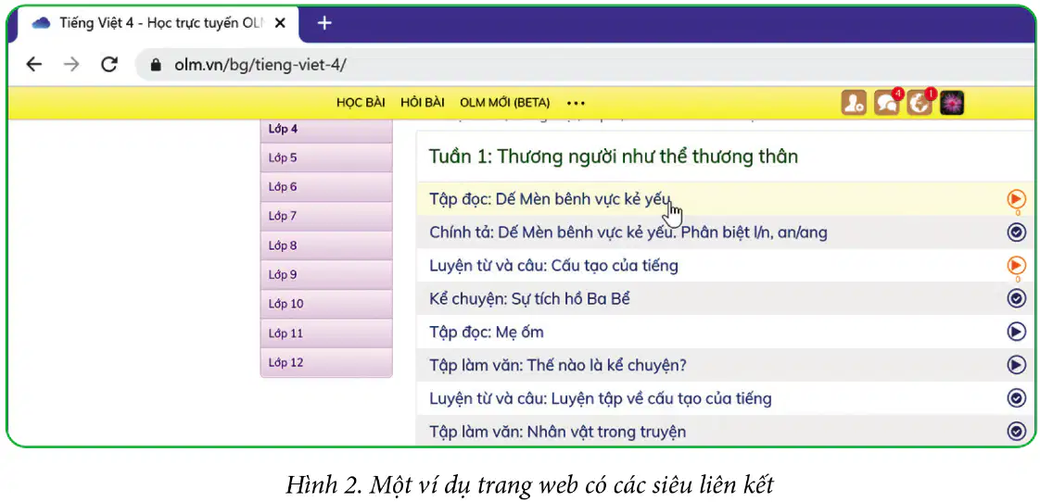The height and width of the screenshot is (502, 1040).
Task: Select Lớp 6 in the class list
Action: coord(326,187)
